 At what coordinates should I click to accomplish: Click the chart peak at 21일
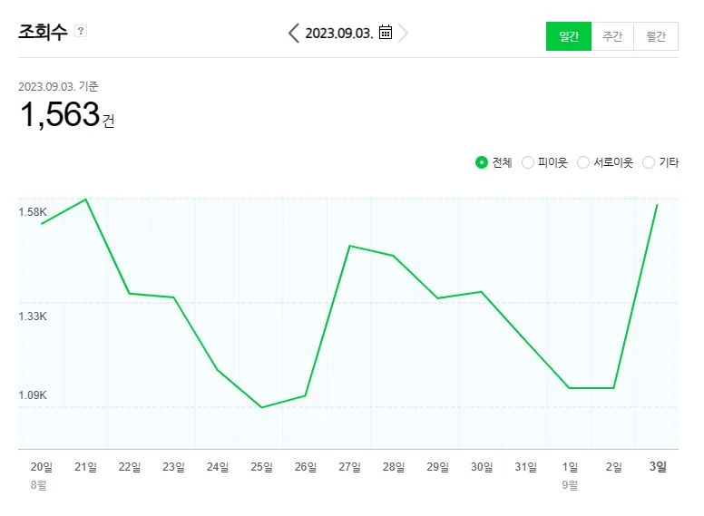pyautogui.click(x=85, y=199)
